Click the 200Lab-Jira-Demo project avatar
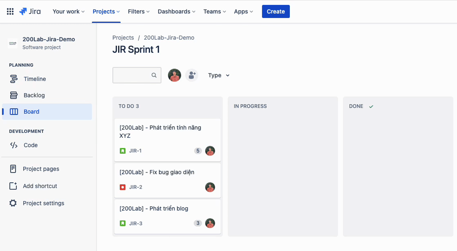457x251 pixels. (x=13, y=43)
